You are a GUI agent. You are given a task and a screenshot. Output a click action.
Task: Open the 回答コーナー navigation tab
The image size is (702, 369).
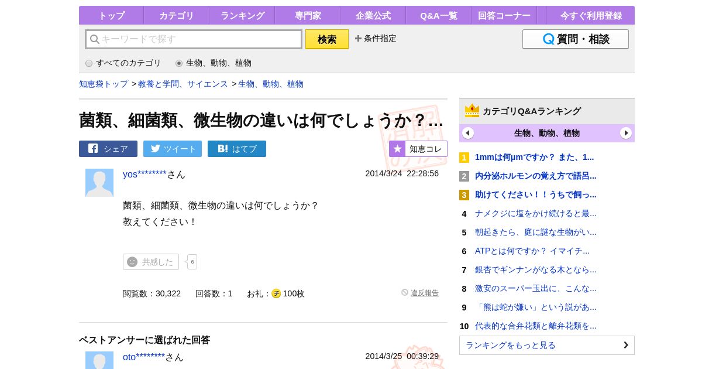tap(504, 15)
